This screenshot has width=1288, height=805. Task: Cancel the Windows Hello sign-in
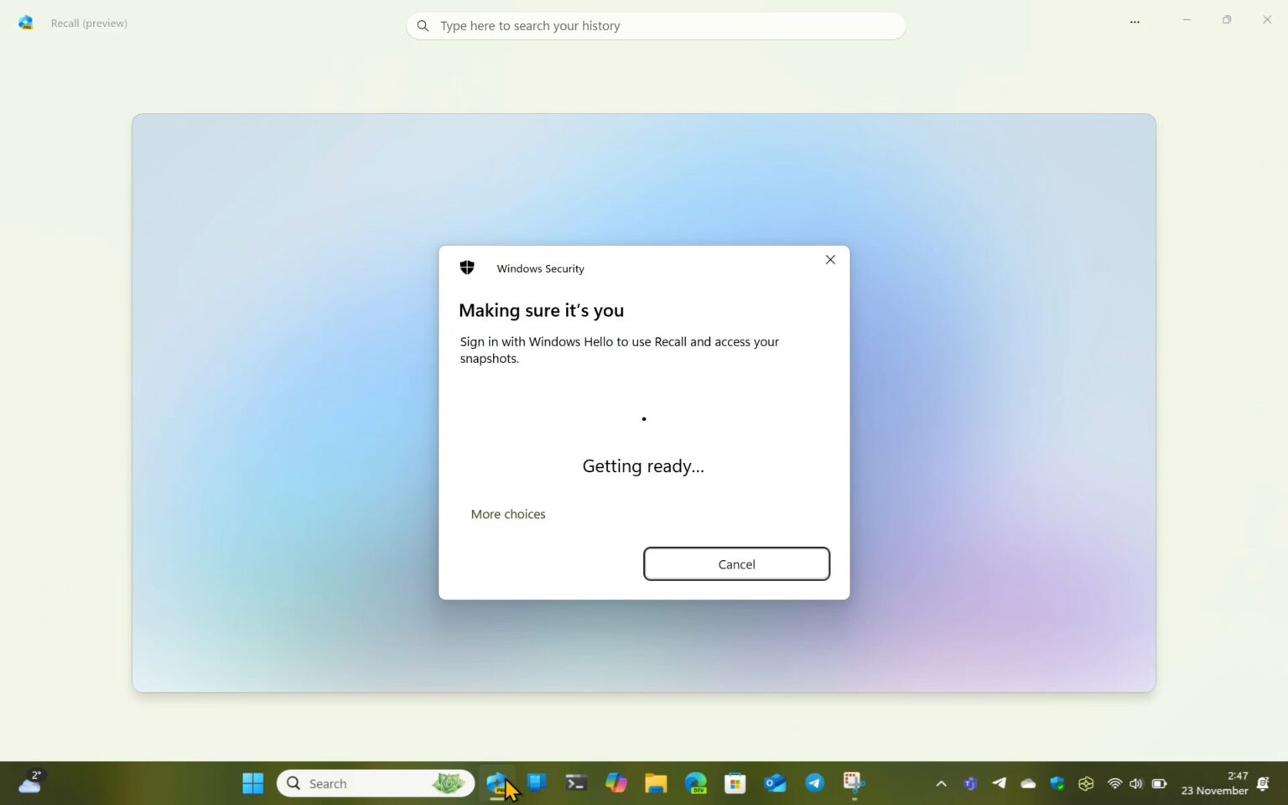(x=735, y=563)
